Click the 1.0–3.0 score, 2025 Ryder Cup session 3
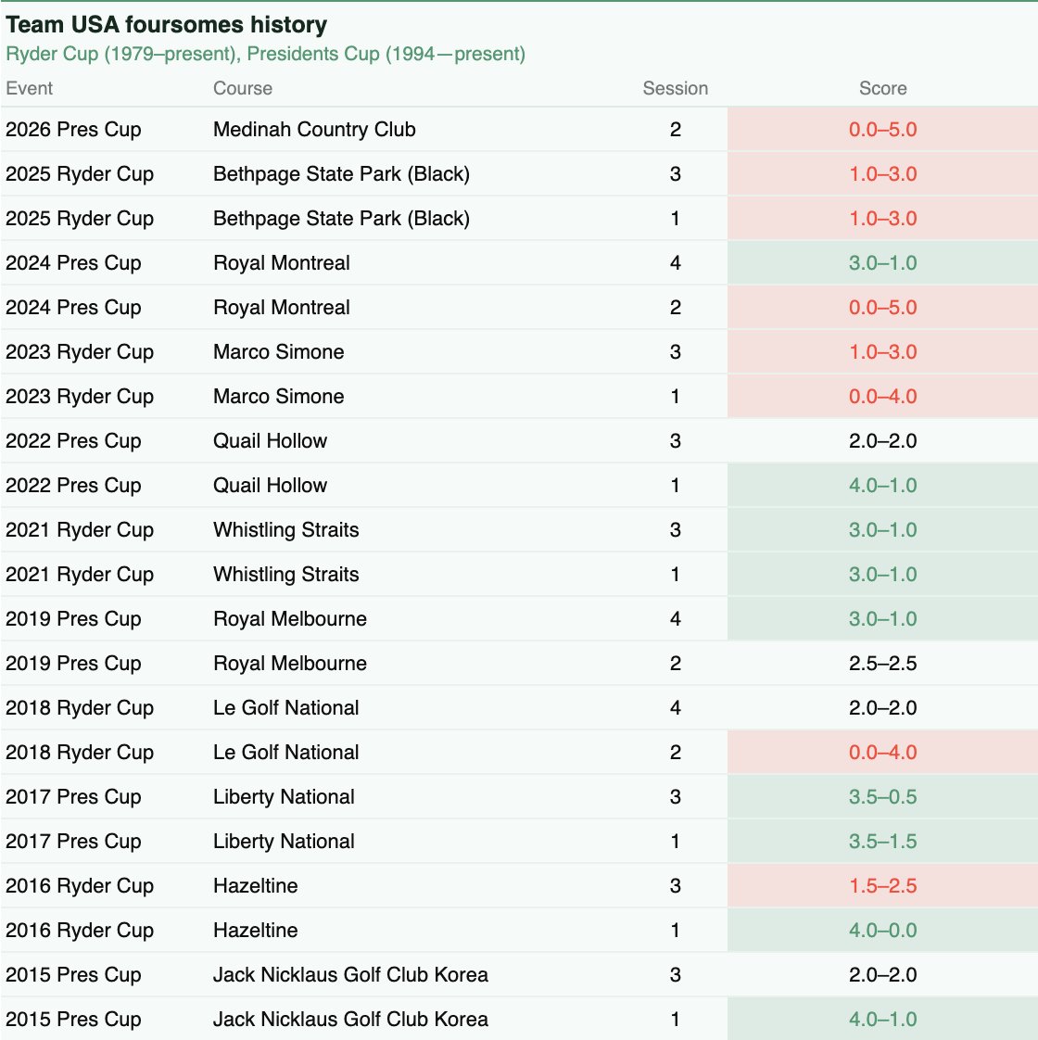This screenshot has height=1040, width=1038. (883, 173)
